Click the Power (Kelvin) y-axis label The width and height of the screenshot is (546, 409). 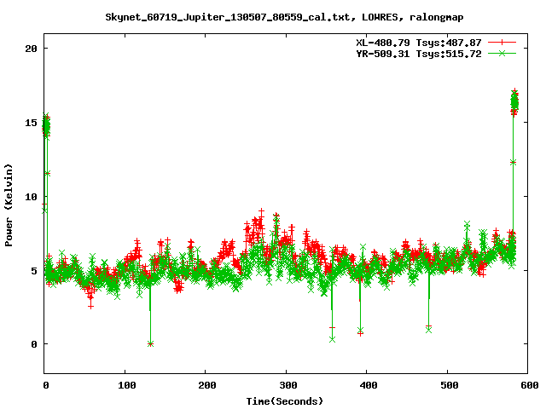pos(9,205)
